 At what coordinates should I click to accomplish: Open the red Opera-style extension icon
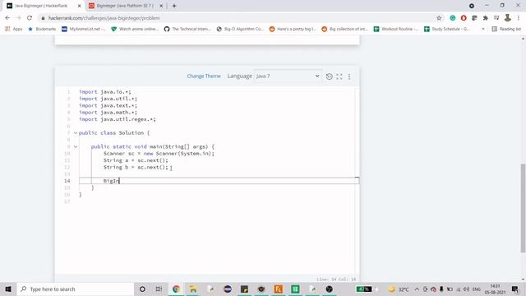[464, 18]
